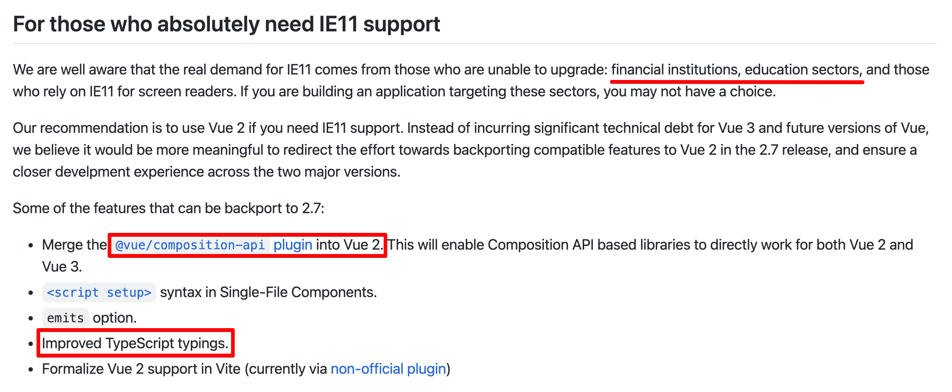
Task: Click the "Our recommendation is to use Vue 2" sentence
Action: pyautogui.click(x=128, y=128)
